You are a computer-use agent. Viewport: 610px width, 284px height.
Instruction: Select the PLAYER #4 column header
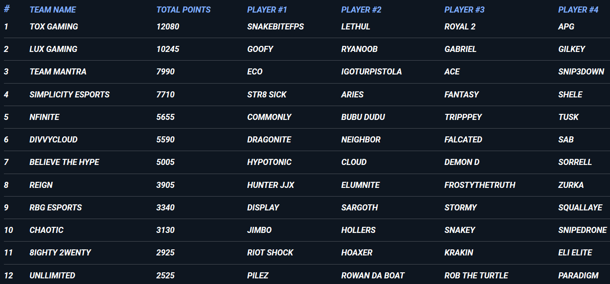pyautogui.click(x=578, y=10)
